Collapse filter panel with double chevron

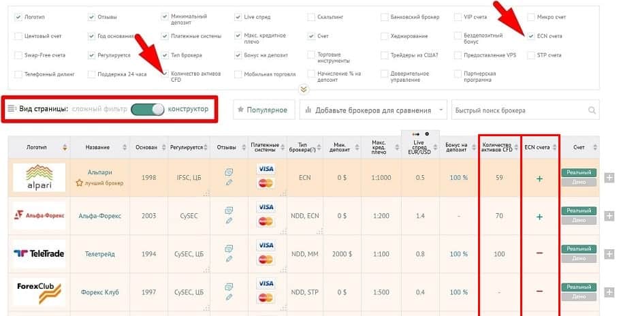pyautogui.click(x=304, y=89)
